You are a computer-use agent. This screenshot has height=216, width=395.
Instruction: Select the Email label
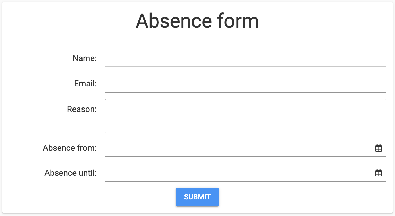click(85, 84)
